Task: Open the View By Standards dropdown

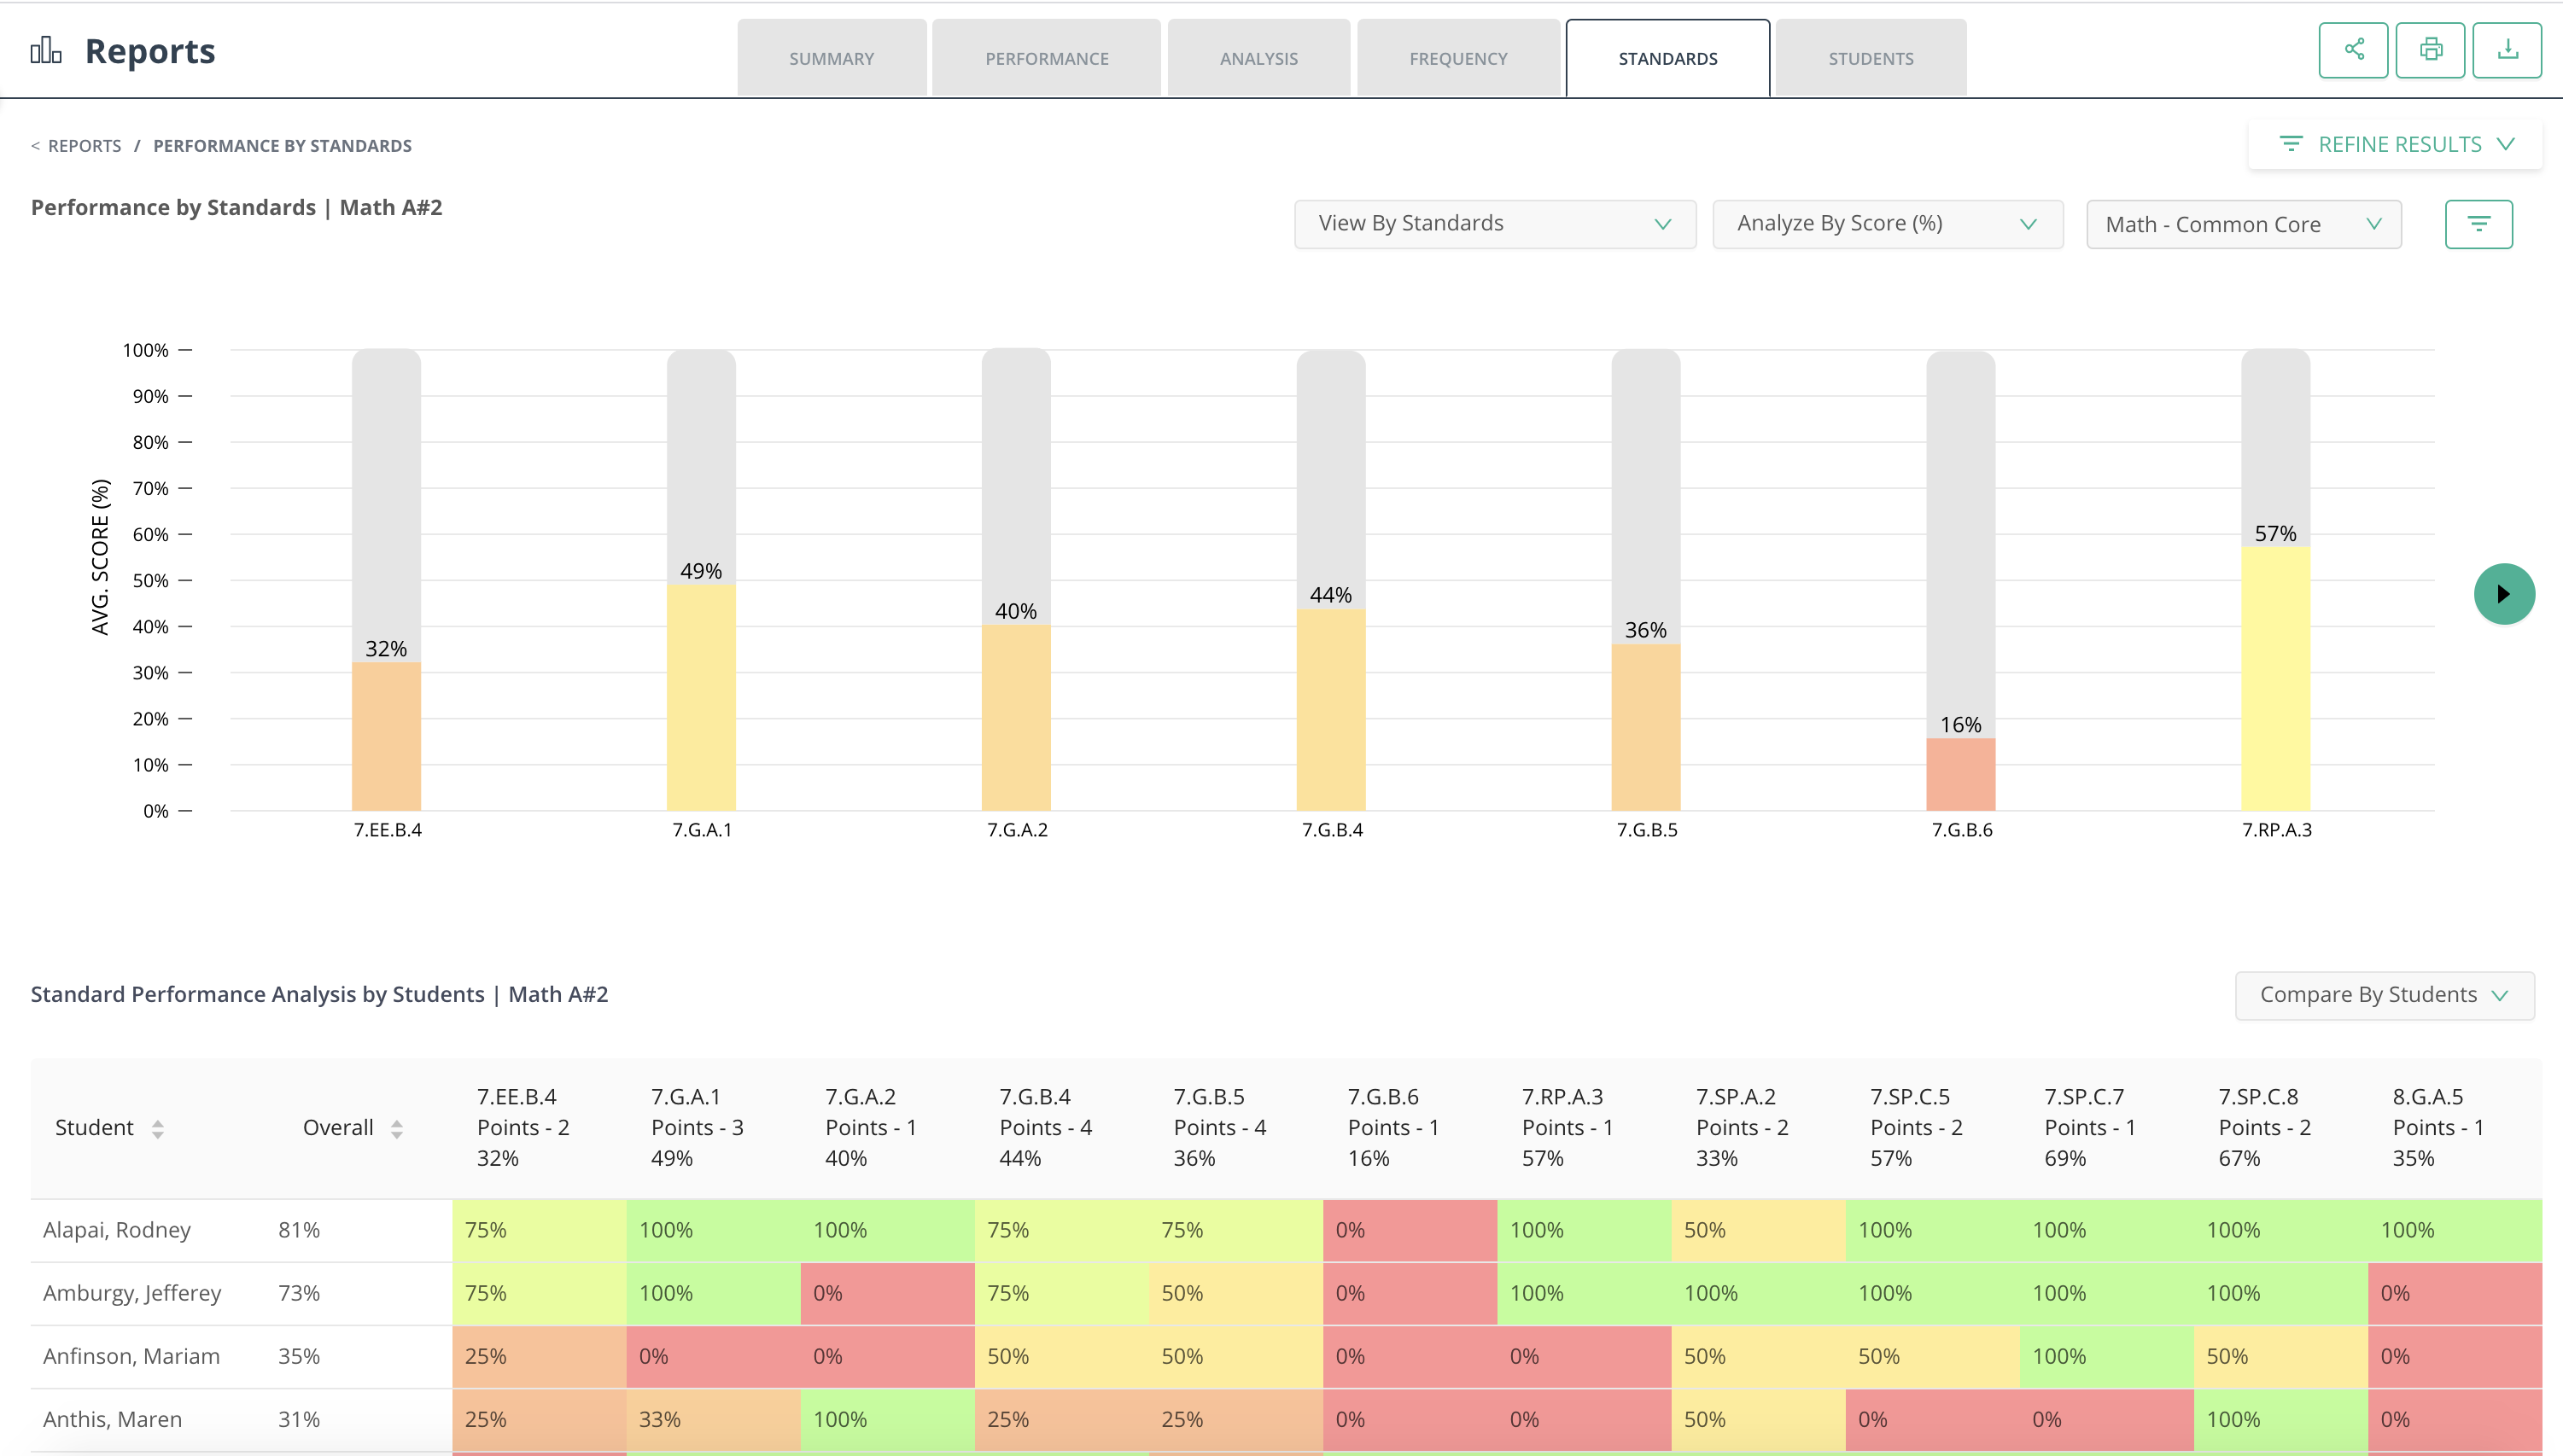Action: click(1495, 224)
